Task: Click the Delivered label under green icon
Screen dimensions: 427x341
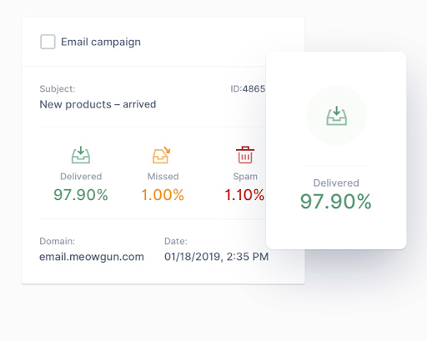Action: point(81,177)
